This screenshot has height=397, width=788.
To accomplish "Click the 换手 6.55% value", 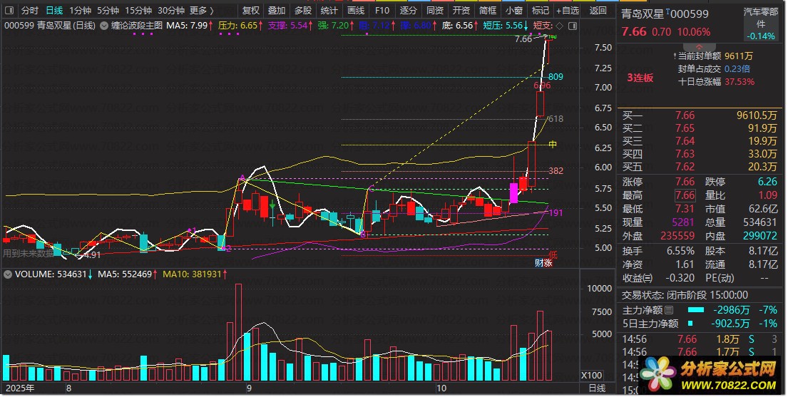I will tap(680, 251).
